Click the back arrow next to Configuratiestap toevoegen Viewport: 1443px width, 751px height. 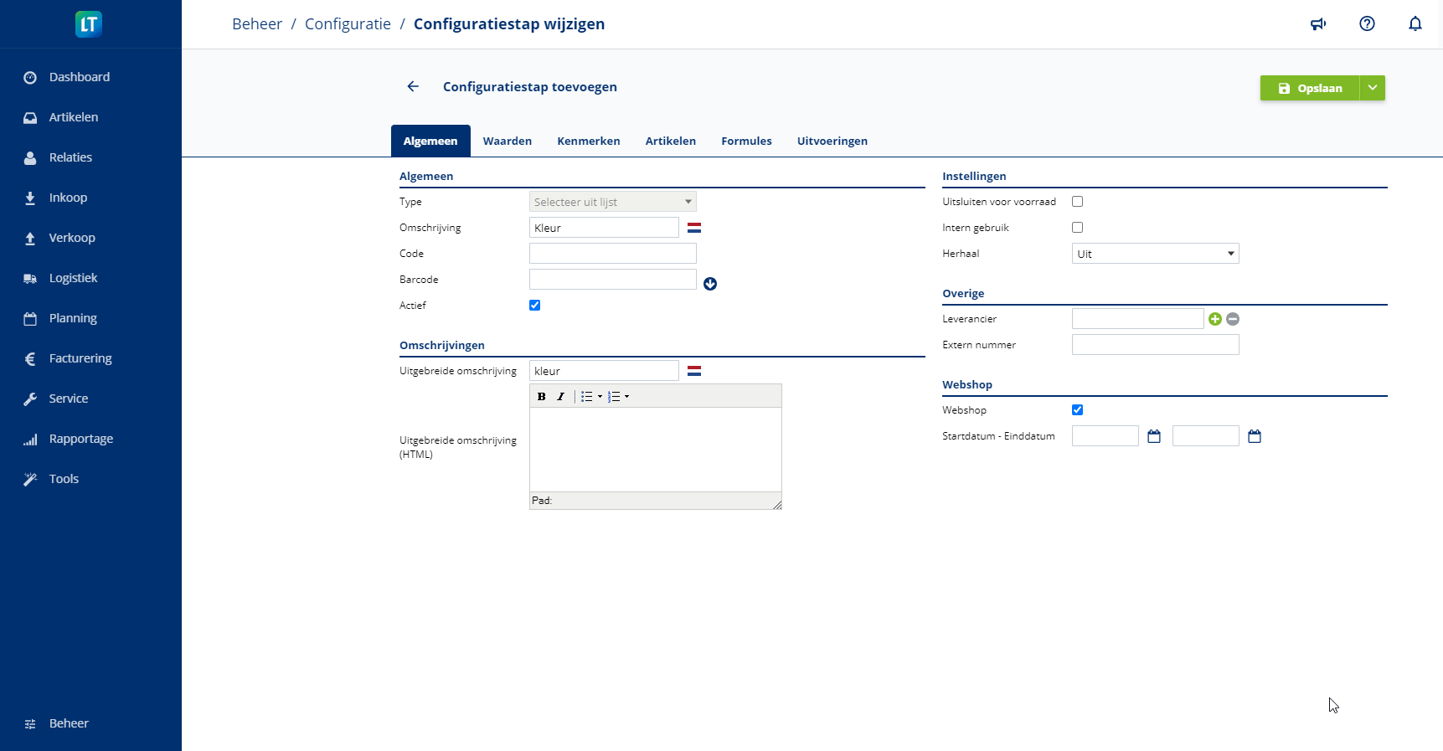413,86
